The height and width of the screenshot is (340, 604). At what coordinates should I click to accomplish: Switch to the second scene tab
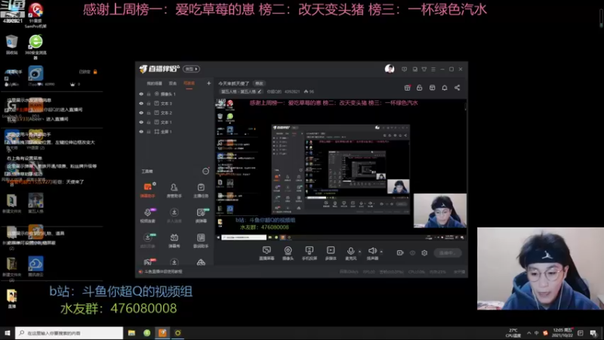point(173,83)
